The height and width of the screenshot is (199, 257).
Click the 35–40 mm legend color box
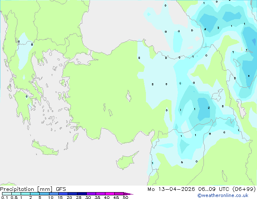[x=101, y=194]
